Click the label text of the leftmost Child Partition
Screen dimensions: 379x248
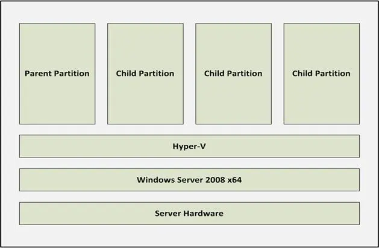[145, 74]
